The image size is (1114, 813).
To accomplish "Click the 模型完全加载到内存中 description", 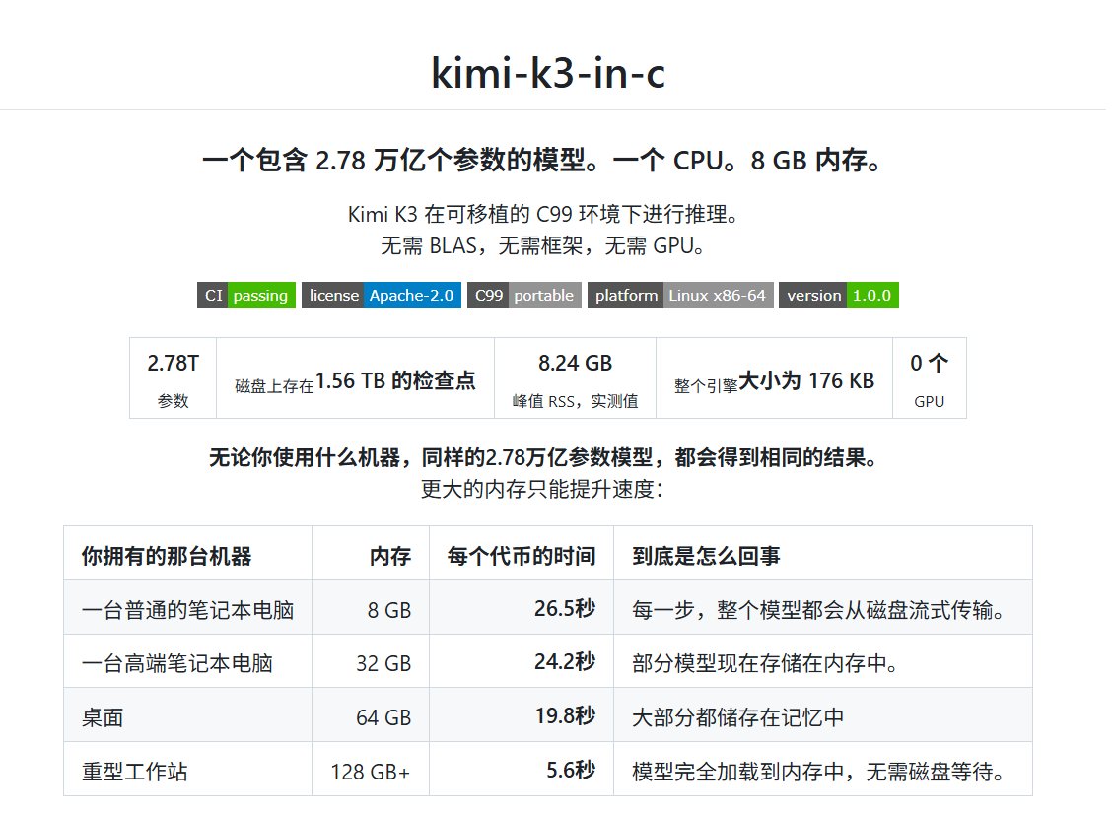I will click(x=818, y=771).
